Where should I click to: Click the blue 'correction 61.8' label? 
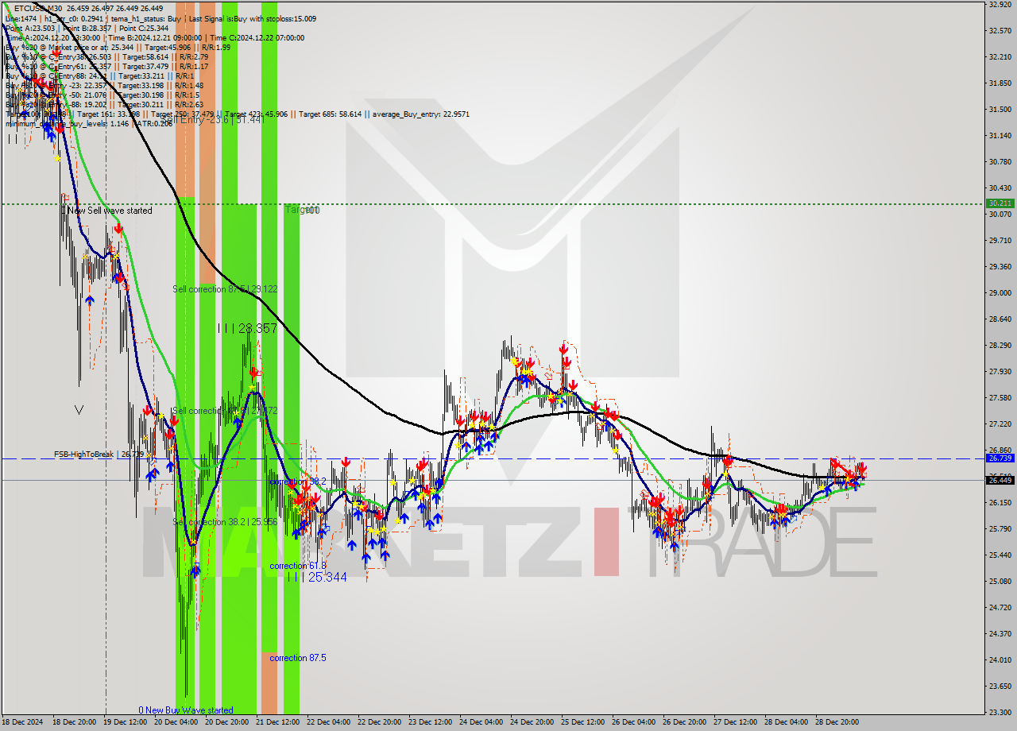(x=298, y=566)
